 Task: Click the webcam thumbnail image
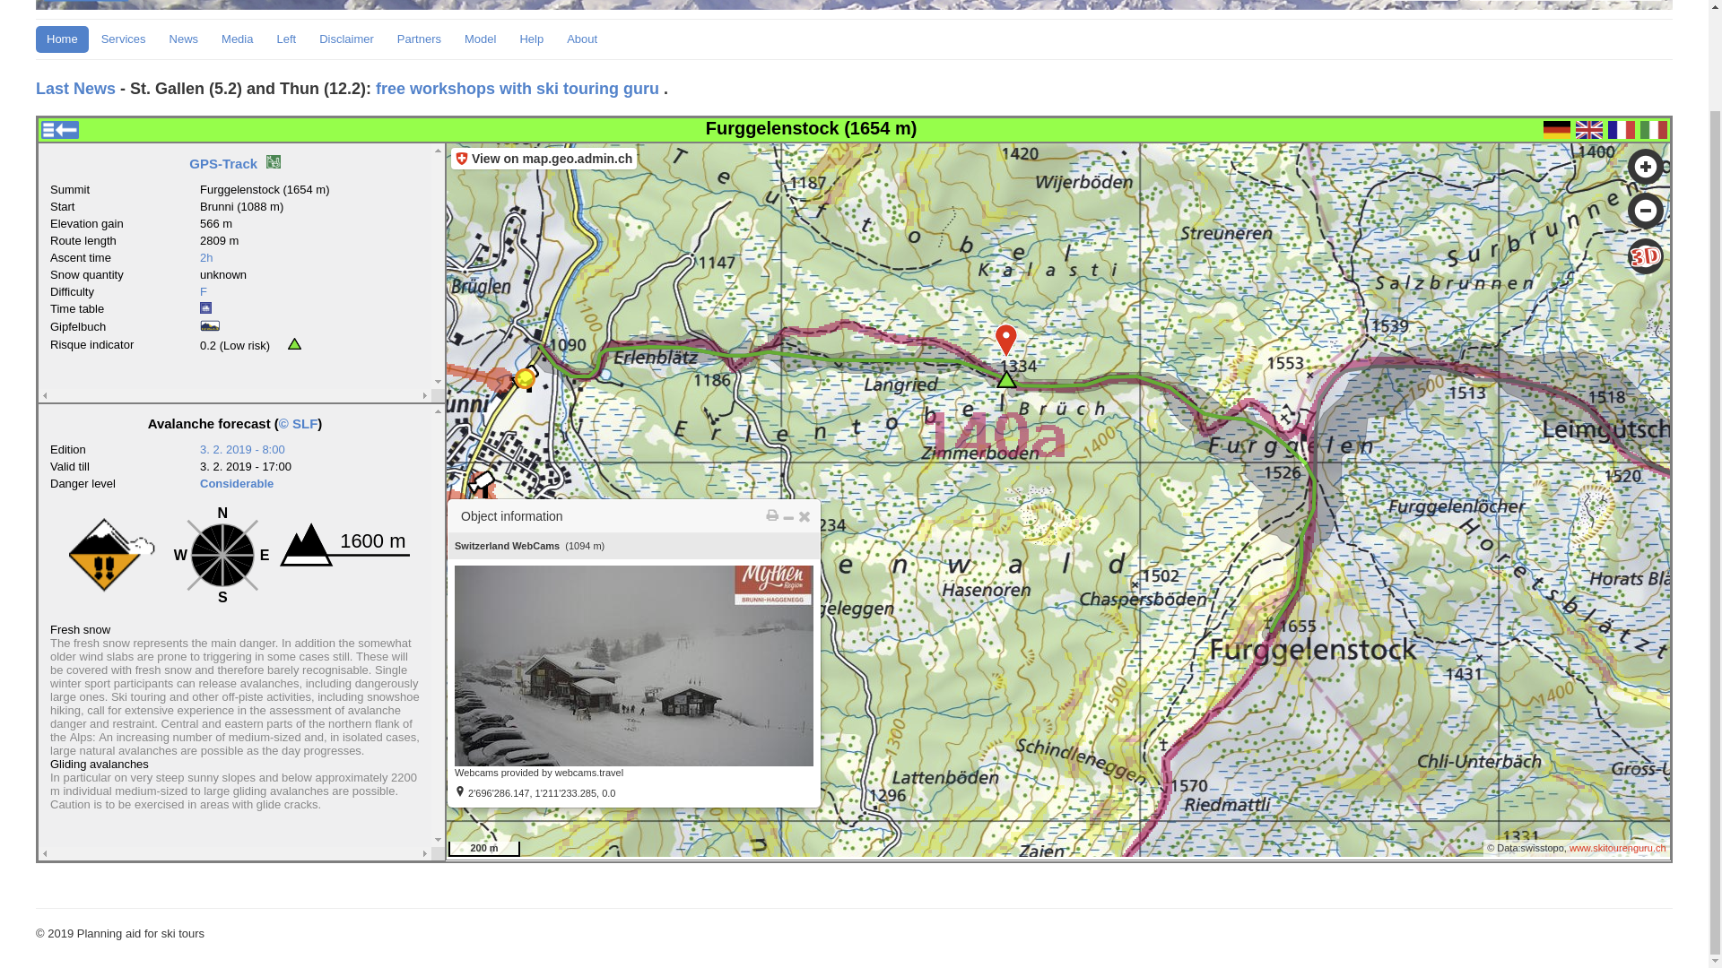tap(633, 665)
